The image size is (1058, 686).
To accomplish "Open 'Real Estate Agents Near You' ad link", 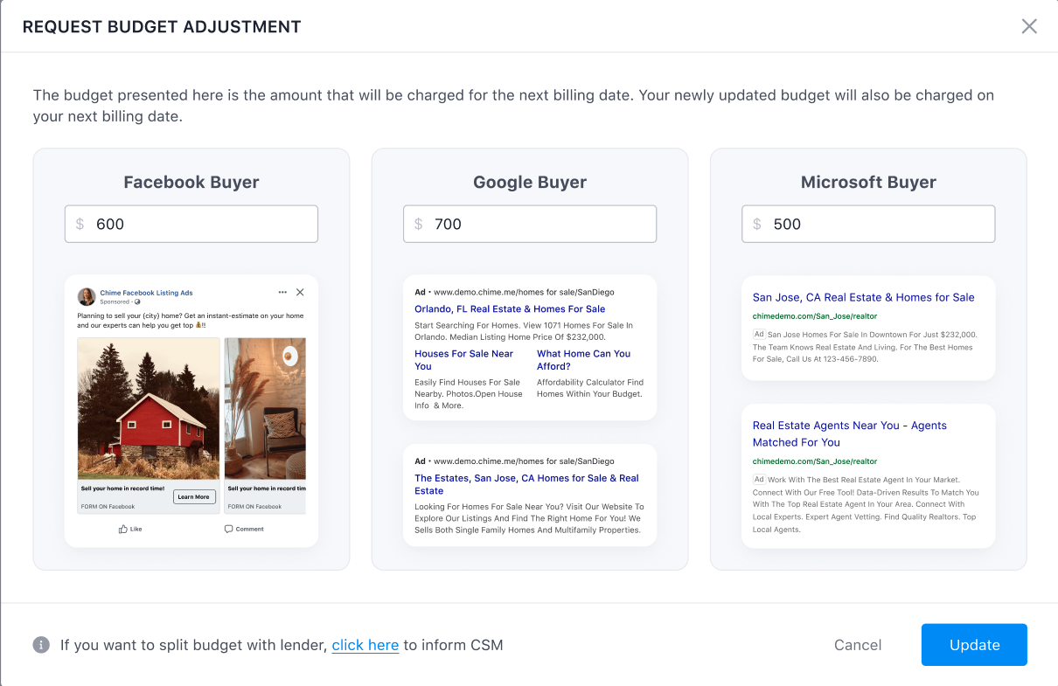I will click(850, 433).
